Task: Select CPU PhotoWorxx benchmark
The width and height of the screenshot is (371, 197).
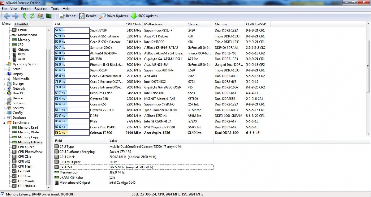Action: tap(30, 152)
